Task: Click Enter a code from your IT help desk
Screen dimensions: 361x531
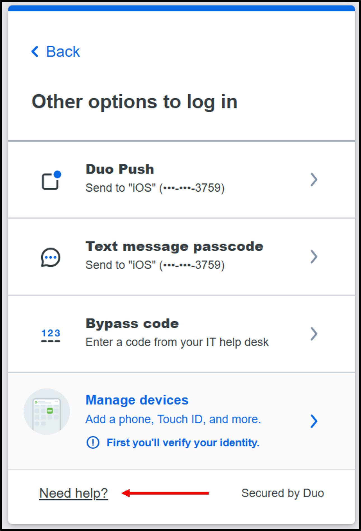Action: pyautogui.click(x=177, y=342)
